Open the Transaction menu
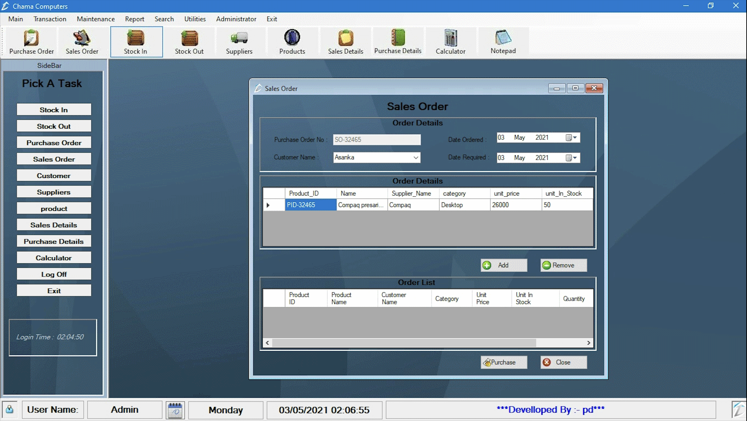 (x=50, y=19)
